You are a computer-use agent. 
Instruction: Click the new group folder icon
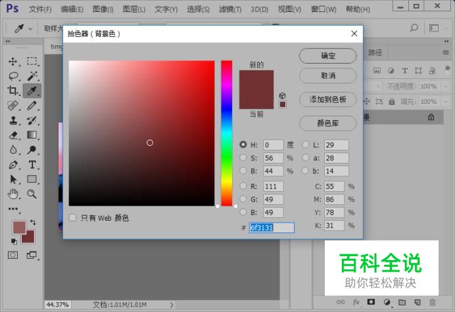click(x=402, y=302)
